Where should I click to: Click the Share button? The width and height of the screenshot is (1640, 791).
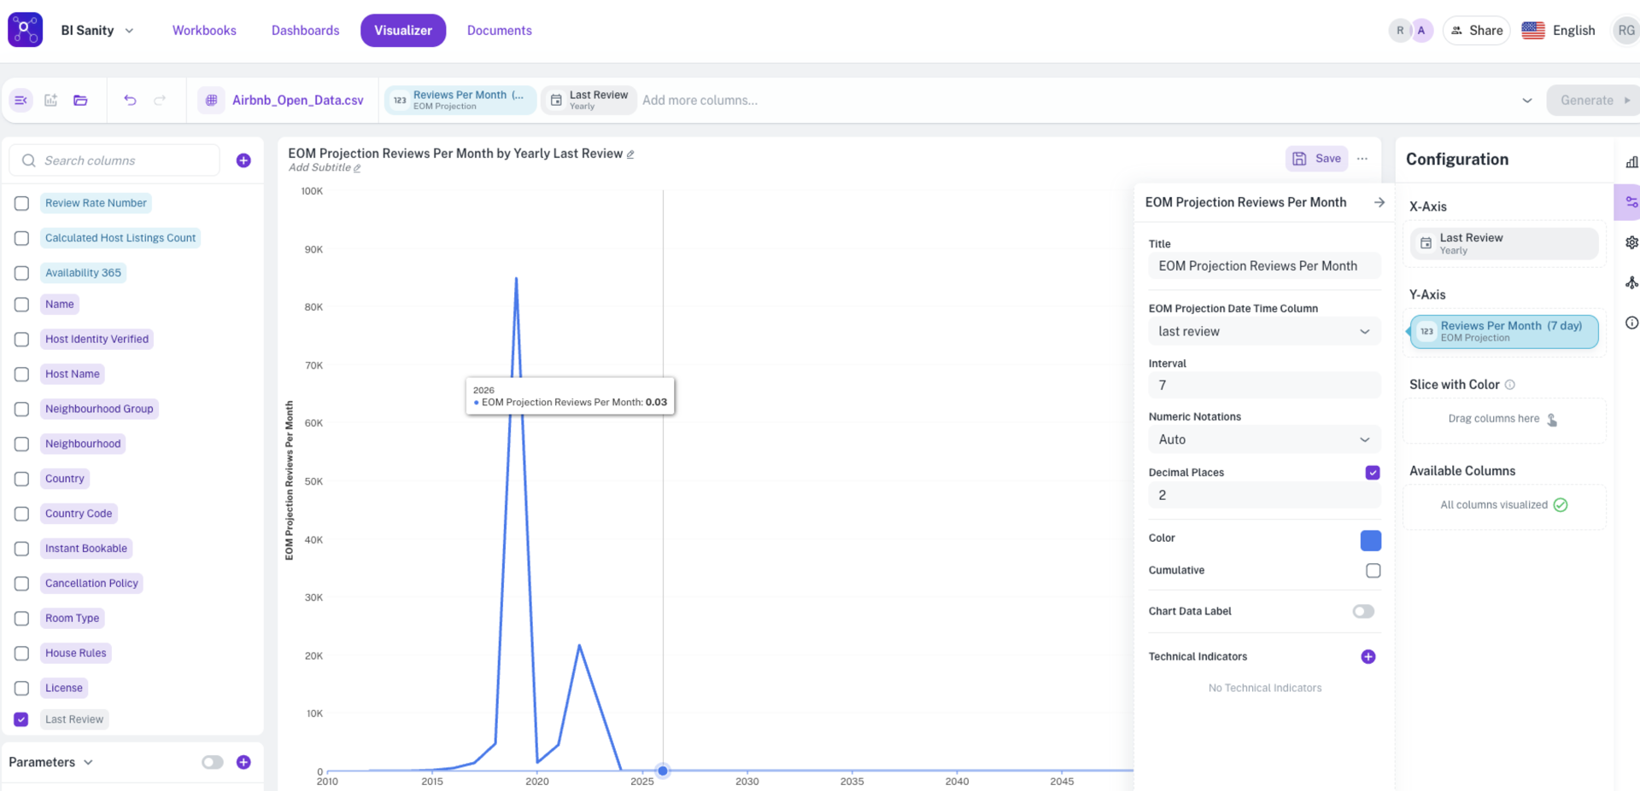[x=1476, y=31]
